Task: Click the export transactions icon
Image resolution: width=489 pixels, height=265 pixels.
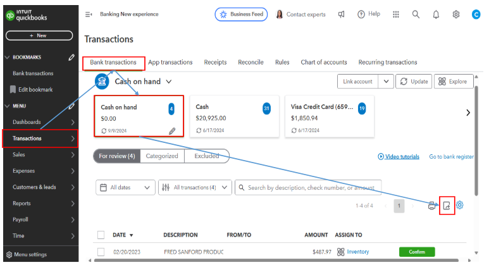Action: (447, 206)
